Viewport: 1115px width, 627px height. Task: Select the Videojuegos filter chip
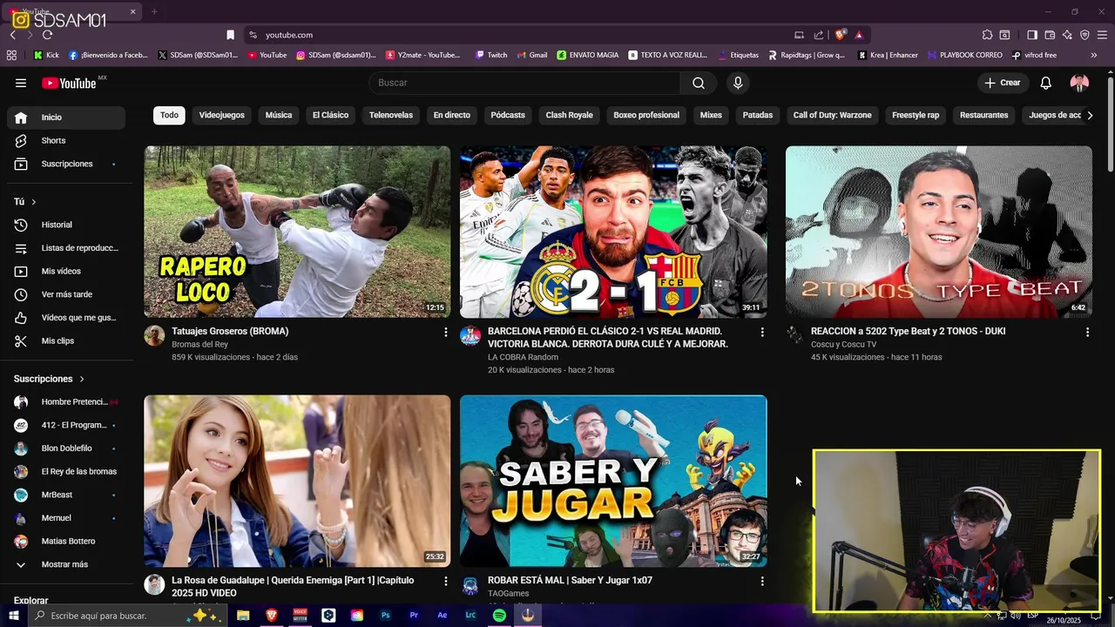(221, 115)
